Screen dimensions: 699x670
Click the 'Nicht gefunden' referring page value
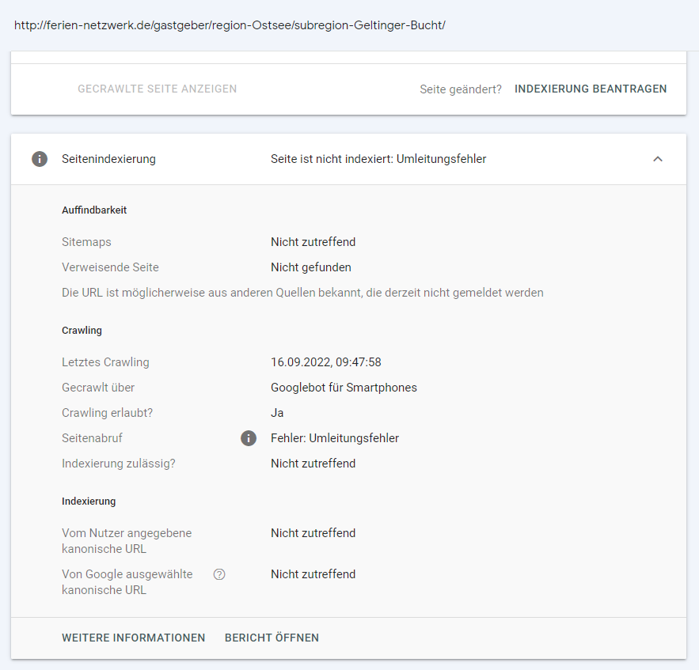point(310,267)
